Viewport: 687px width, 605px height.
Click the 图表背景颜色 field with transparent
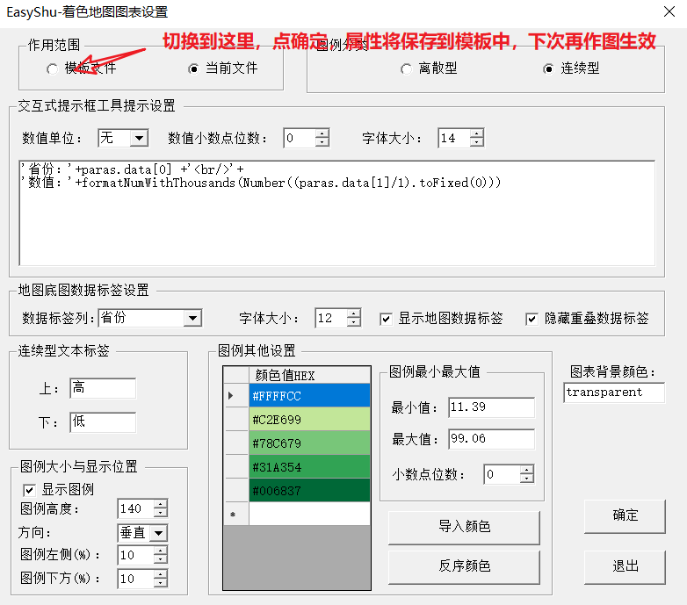(614, 393)
